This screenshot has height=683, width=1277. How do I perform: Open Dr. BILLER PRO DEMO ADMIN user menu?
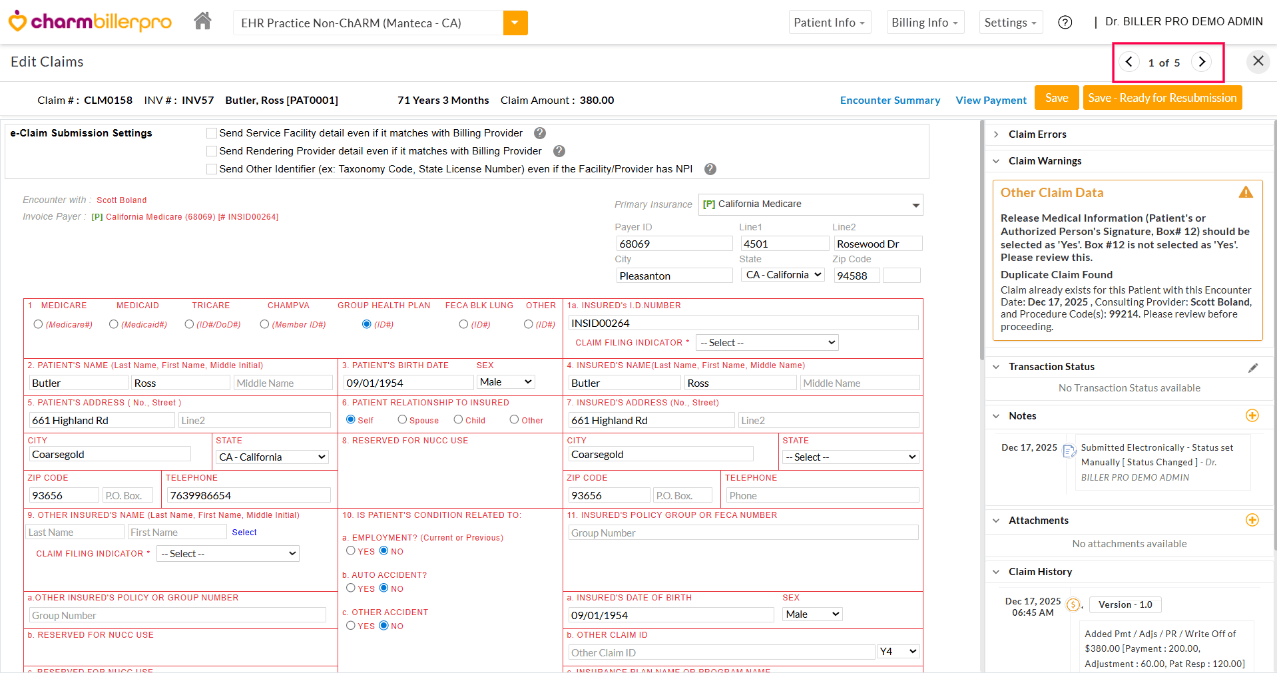click(1184, 22)
